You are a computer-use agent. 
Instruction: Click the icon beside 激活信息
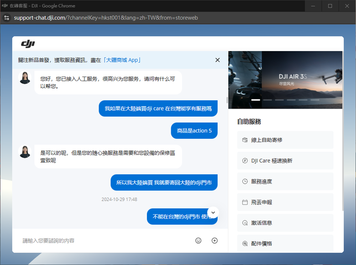click(245, 223)
